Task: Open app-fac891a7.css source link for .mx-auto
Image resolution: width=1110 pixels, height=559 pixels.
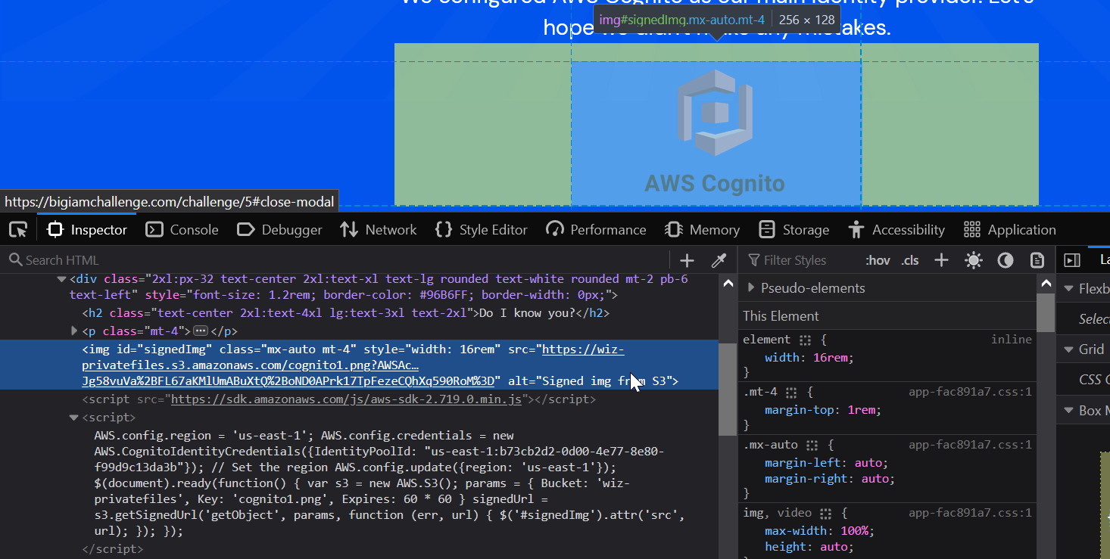Action: (970, 445)
